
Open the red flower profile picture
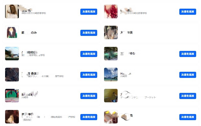[111, 11]
